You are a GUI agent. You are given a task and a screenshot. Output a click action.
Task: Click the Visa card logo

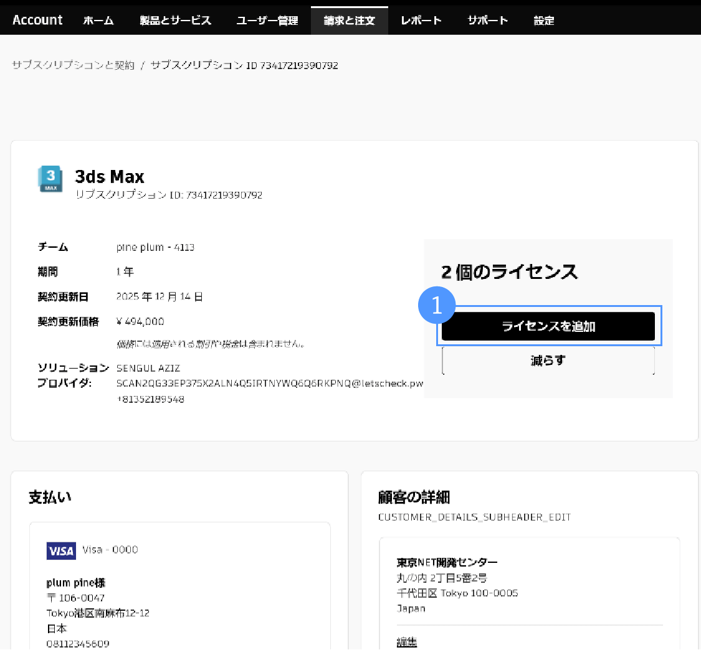click(61, 551)
